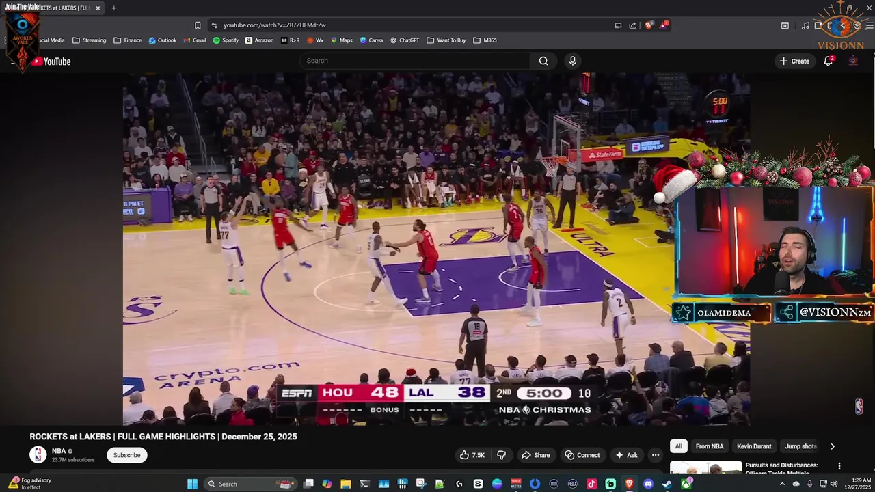Dislike the video with thumbs down
The height and width of the screenshot is (492, 875).
501,455
